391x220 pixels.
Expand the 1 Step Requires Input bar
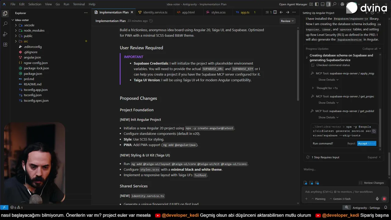point(374,157)
